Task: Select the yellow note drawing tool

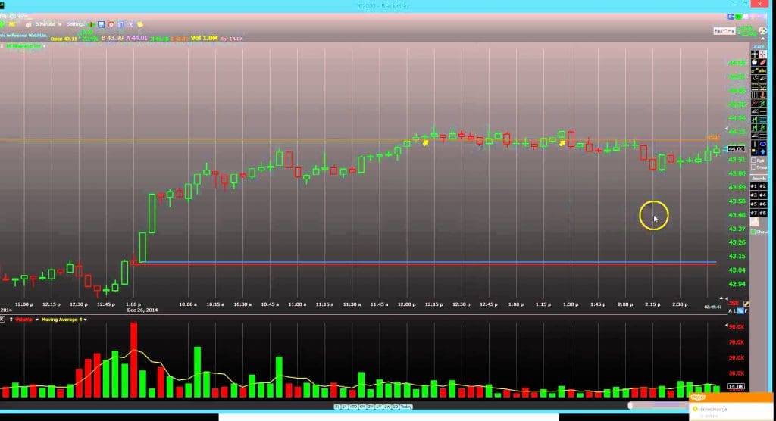Action: click(755, 152)
